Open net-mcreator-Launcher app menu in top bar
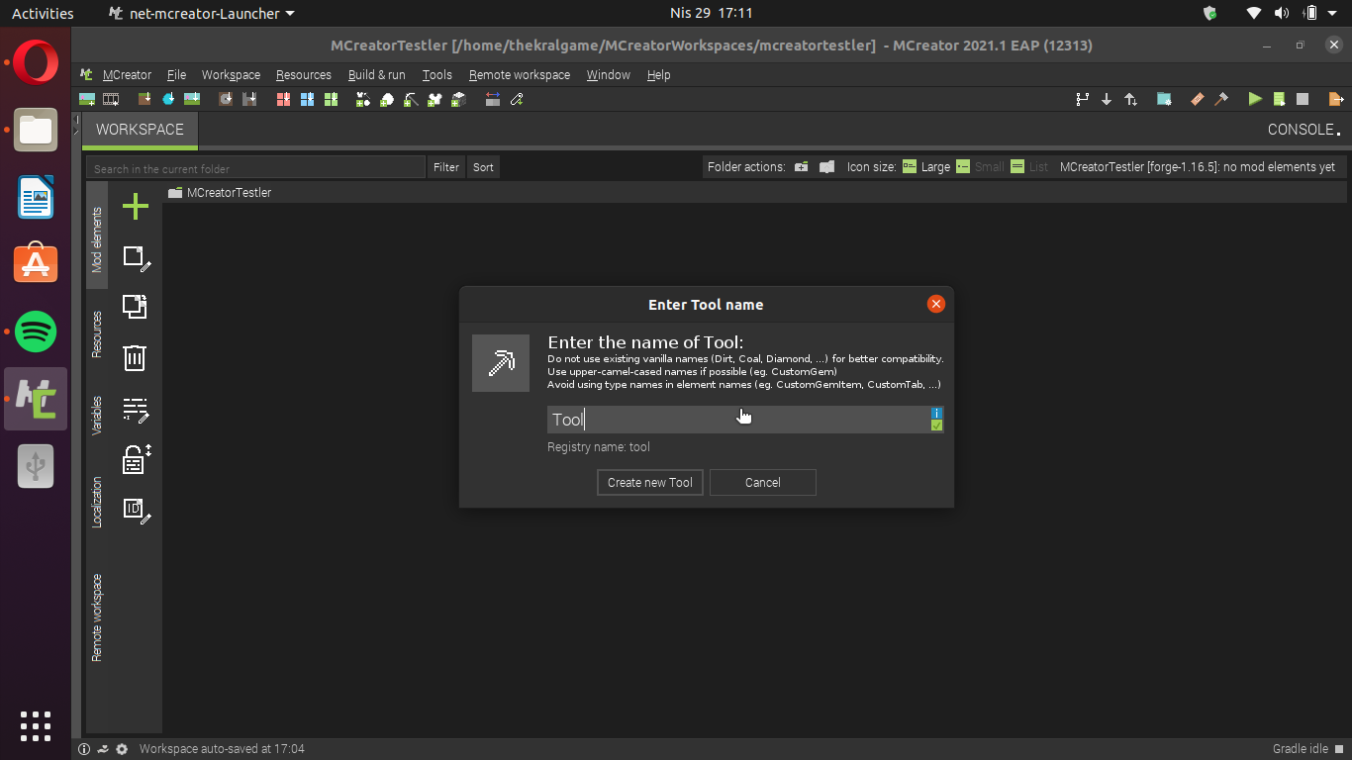Image resolution: width=1352 pixels, height=760 pixels. point(201,14)
